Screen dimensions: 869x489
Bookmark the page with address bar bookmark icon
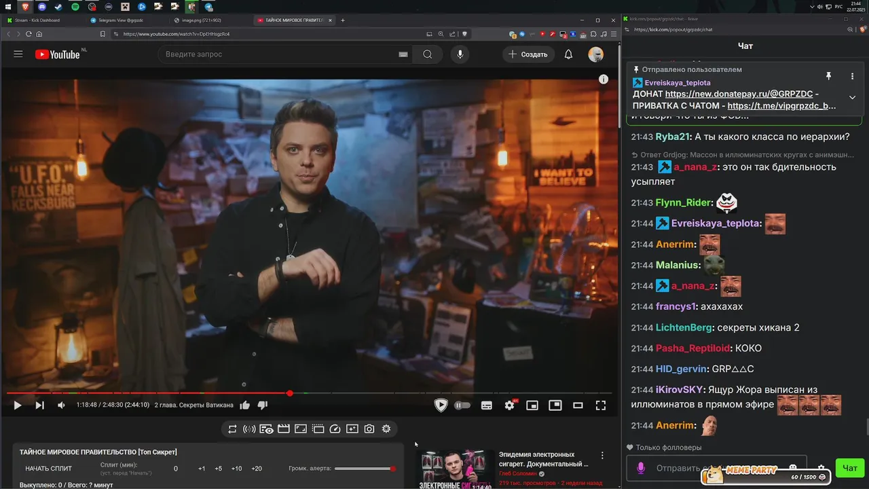(x=103, y=34)
